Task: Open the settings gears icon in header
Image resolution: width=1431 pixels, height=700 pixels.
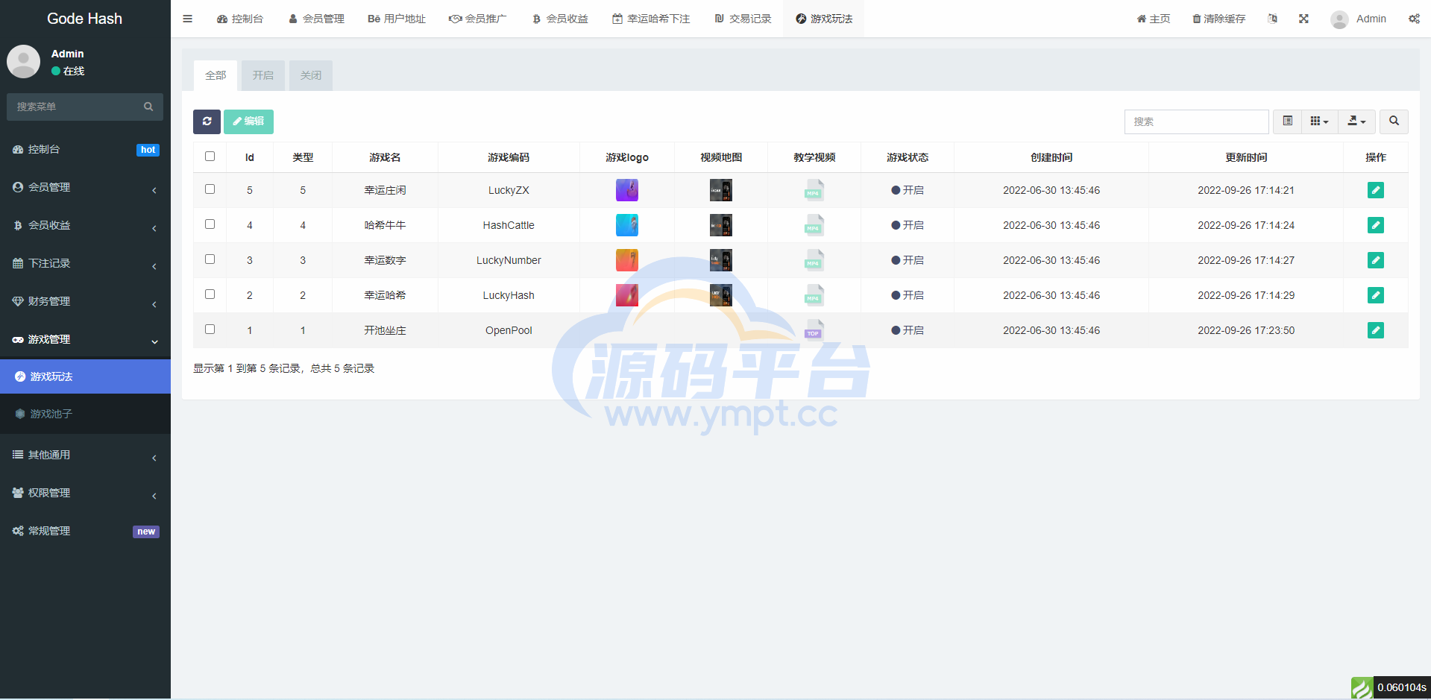Action: 1414,19
